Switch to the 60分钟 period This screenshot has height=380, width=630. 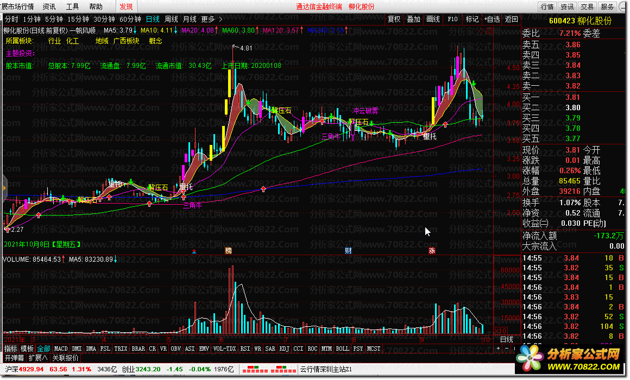click(130, 19)
